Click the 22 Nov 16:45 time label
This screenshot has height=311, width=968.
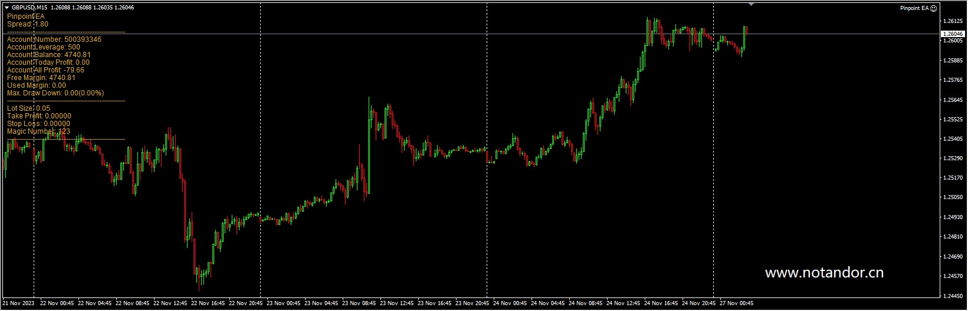(208, 303)
